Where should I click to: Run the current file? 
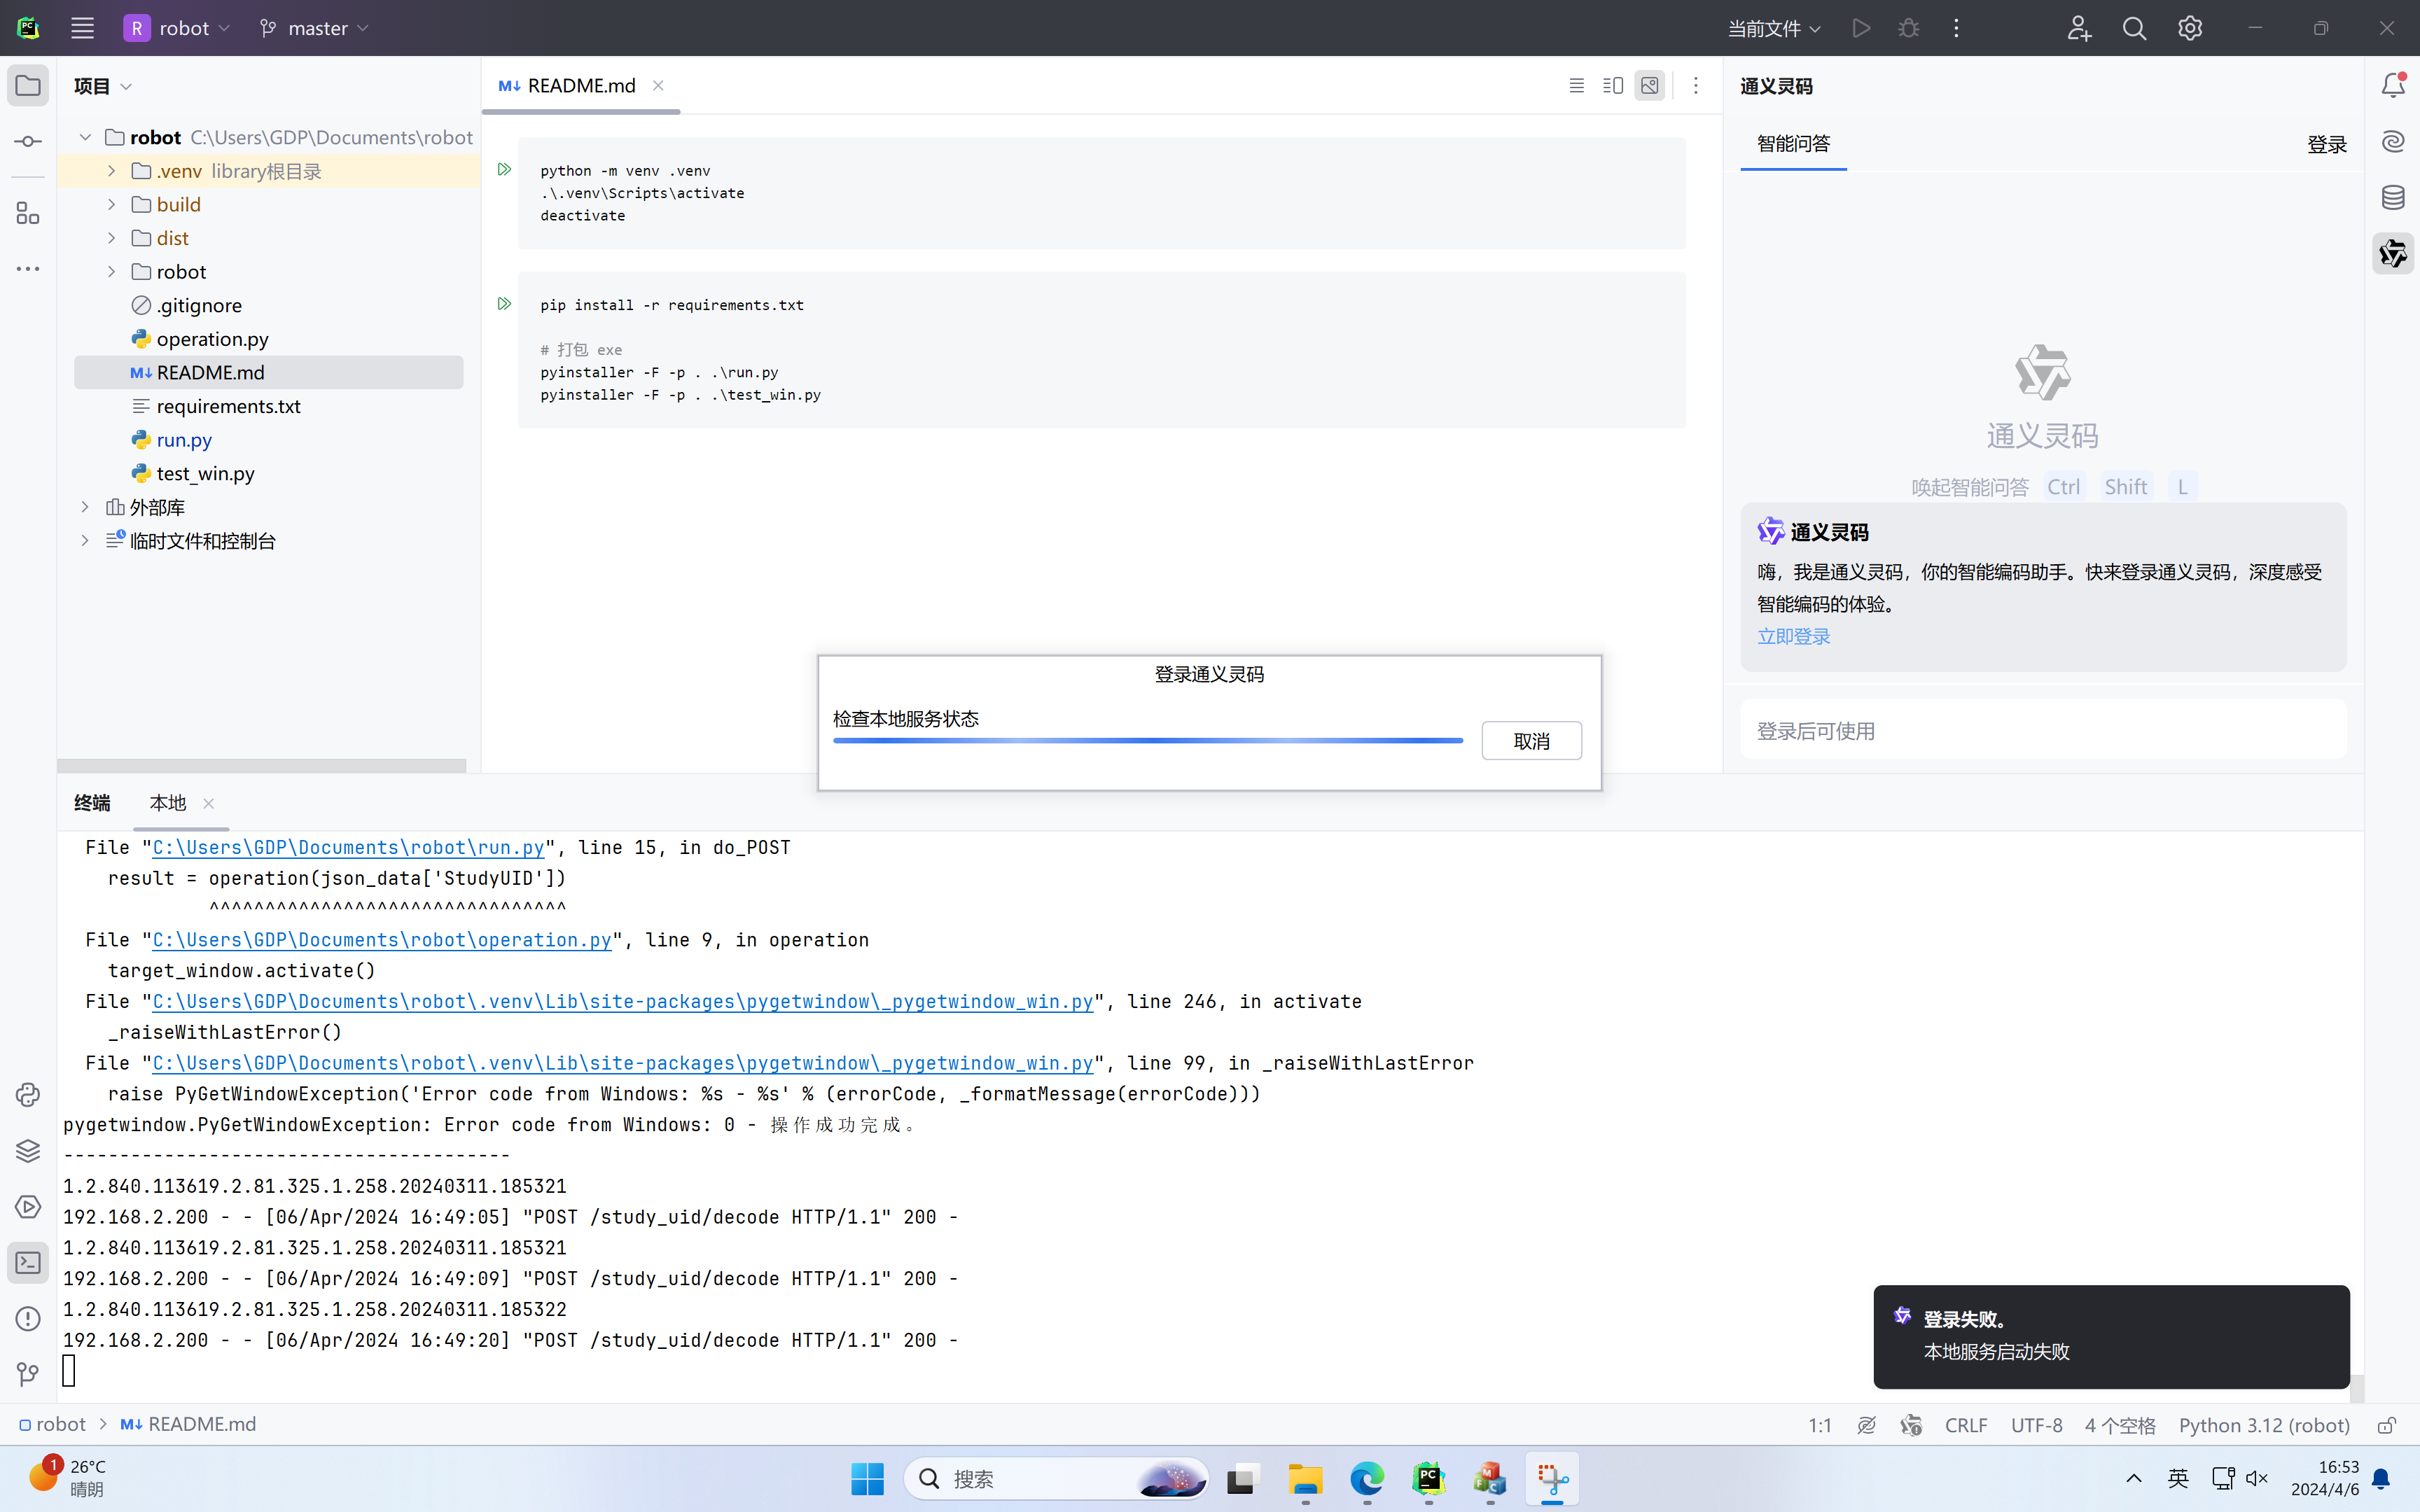point(1860,28)
